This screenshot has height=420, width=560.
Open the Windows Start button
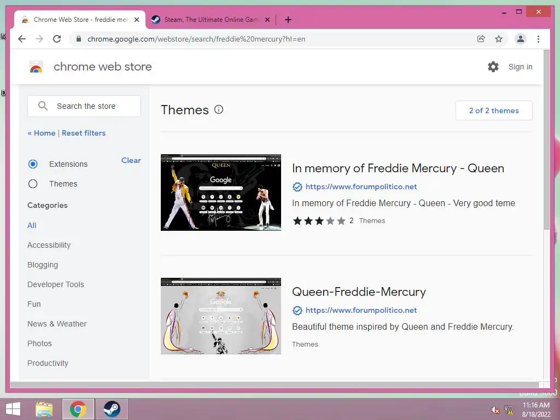[x=13, y=409]
